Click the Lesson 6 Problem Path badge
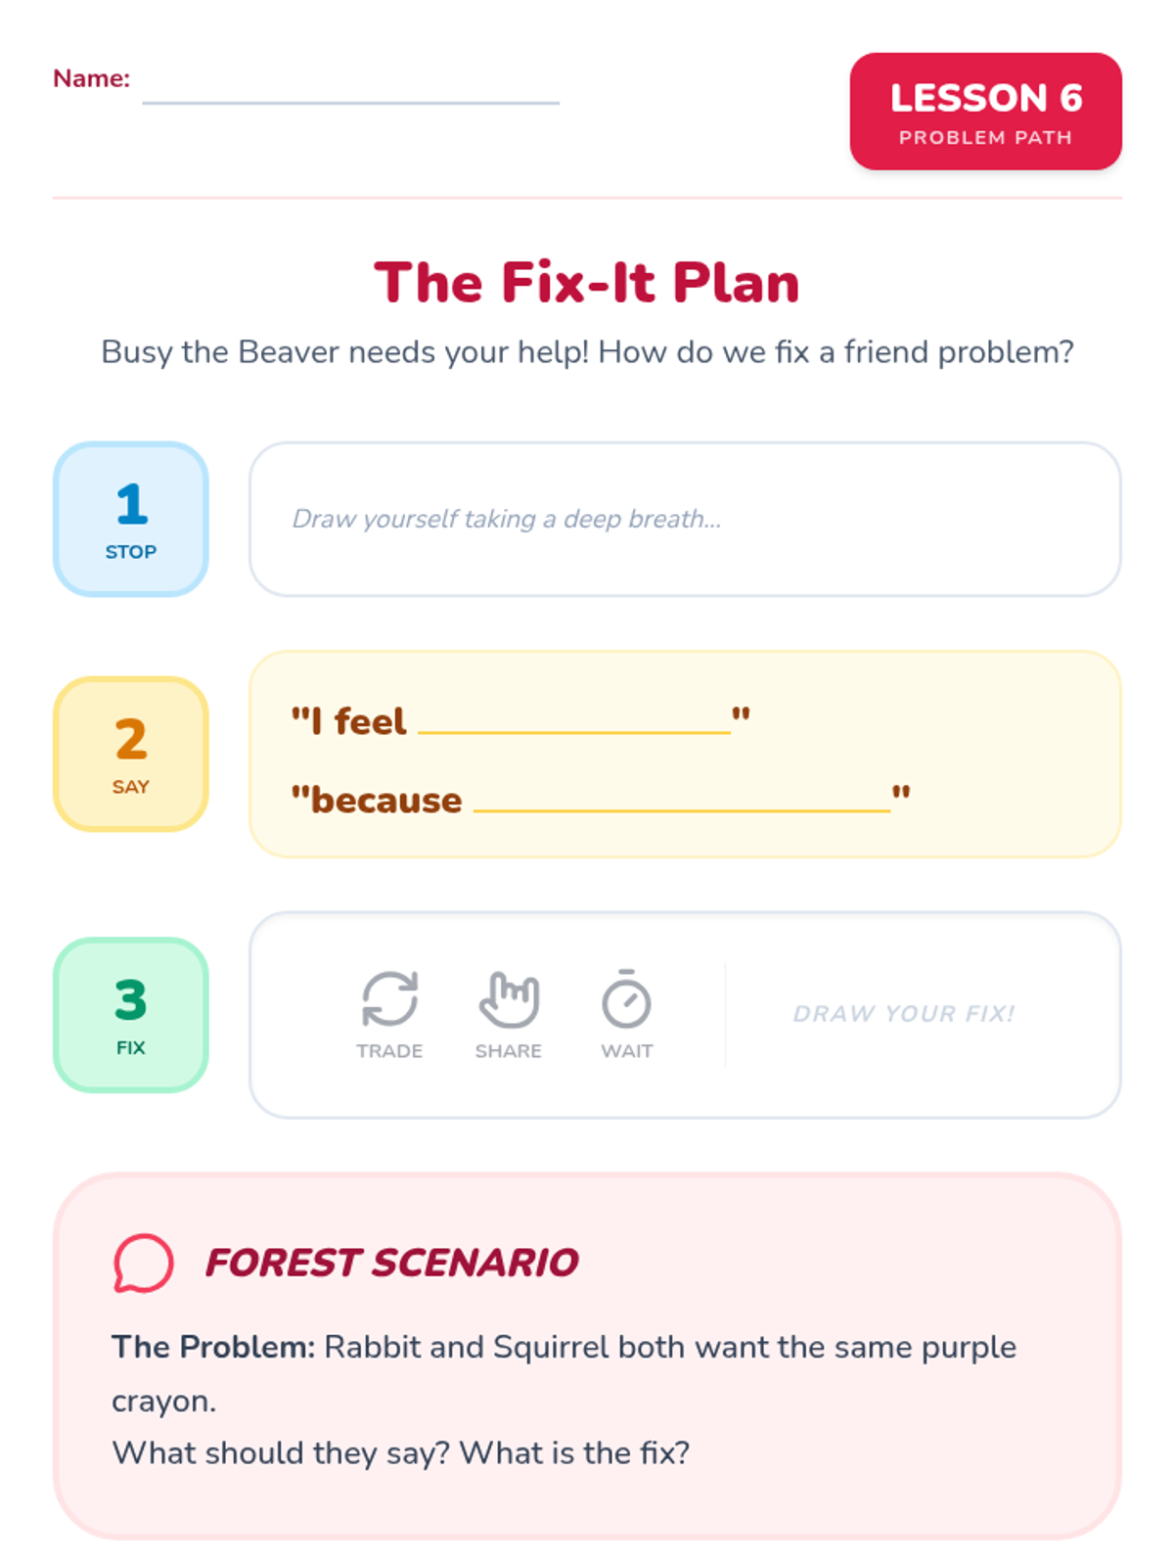This screenshot has width=1174, height=1566. tap(985, 112)
